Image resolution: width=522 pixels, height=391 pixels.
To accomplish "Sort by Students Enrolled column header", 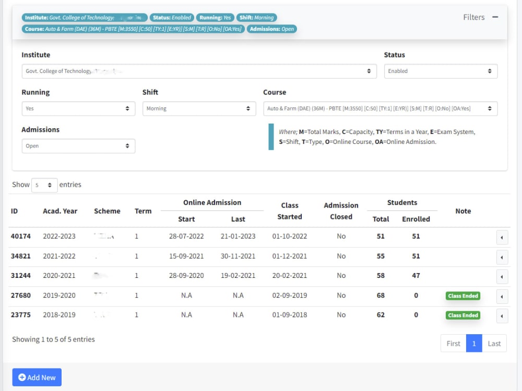I will click(x=416, y=219).
